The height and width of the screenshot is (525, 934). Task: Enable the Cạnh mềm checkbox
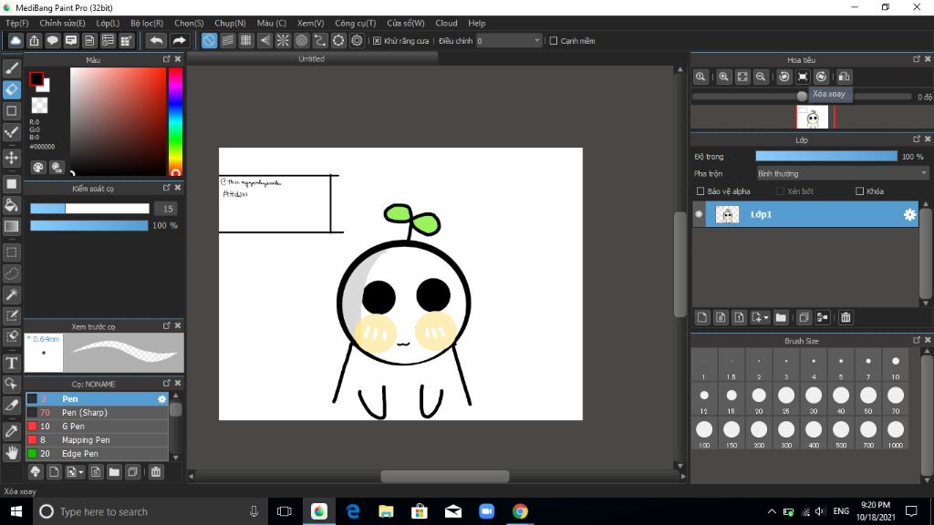coord(554,41)
